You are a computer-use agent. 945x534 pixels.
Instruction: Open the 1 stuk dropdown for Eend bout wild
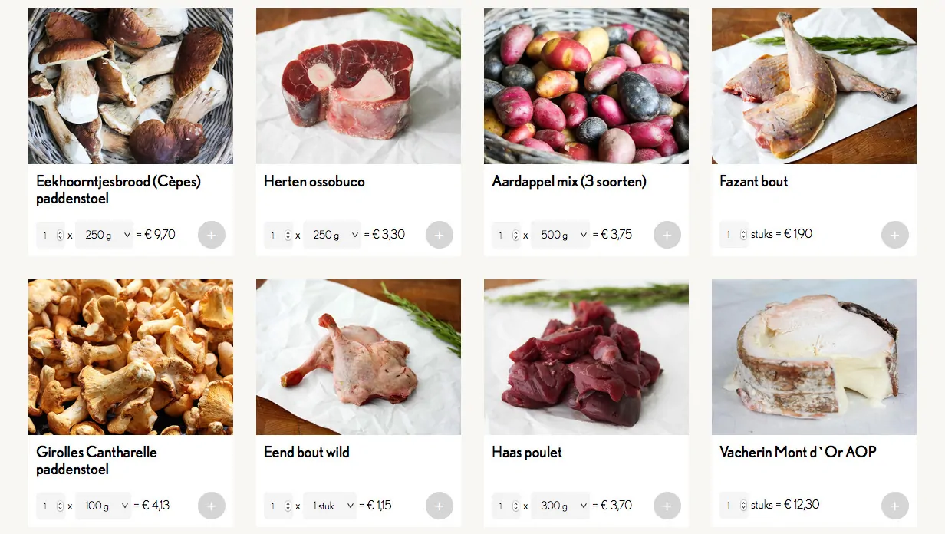pyautogui.click(x=330, y=506)
